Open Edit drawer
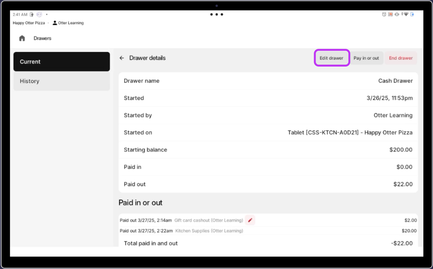 coord(332,58)
